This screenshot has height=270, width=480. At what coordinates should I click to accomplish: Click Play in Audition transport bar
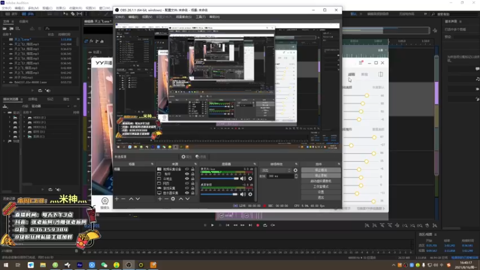tap(212, 226)
